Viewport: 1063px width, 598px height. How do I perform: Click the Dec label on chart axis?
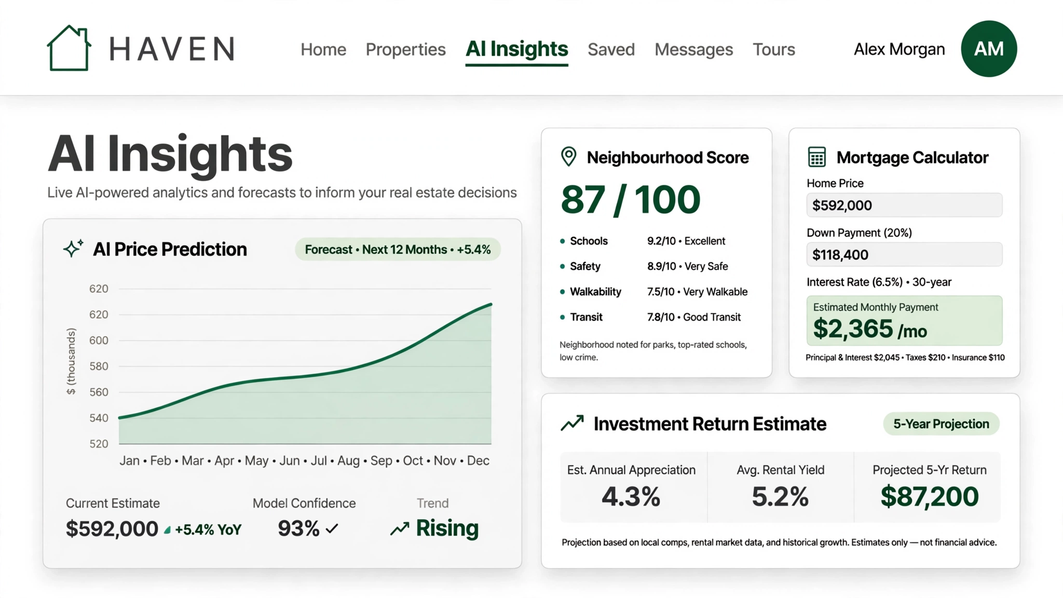(x=478, y=460)
